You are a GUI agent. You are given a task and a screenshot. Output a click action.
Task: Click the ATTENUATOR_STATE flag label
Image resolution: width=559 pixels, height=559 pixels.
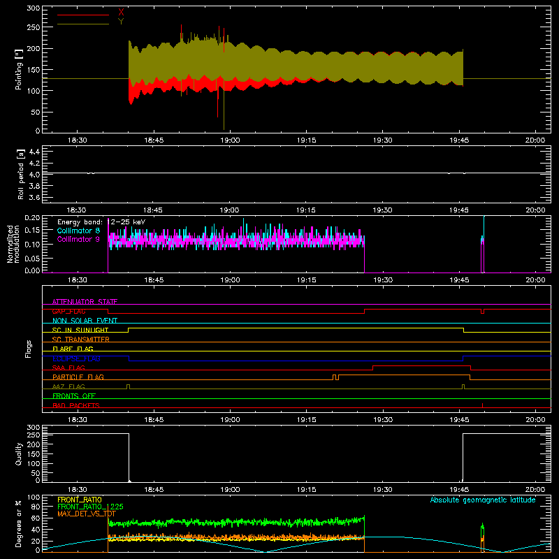(85, 302)
